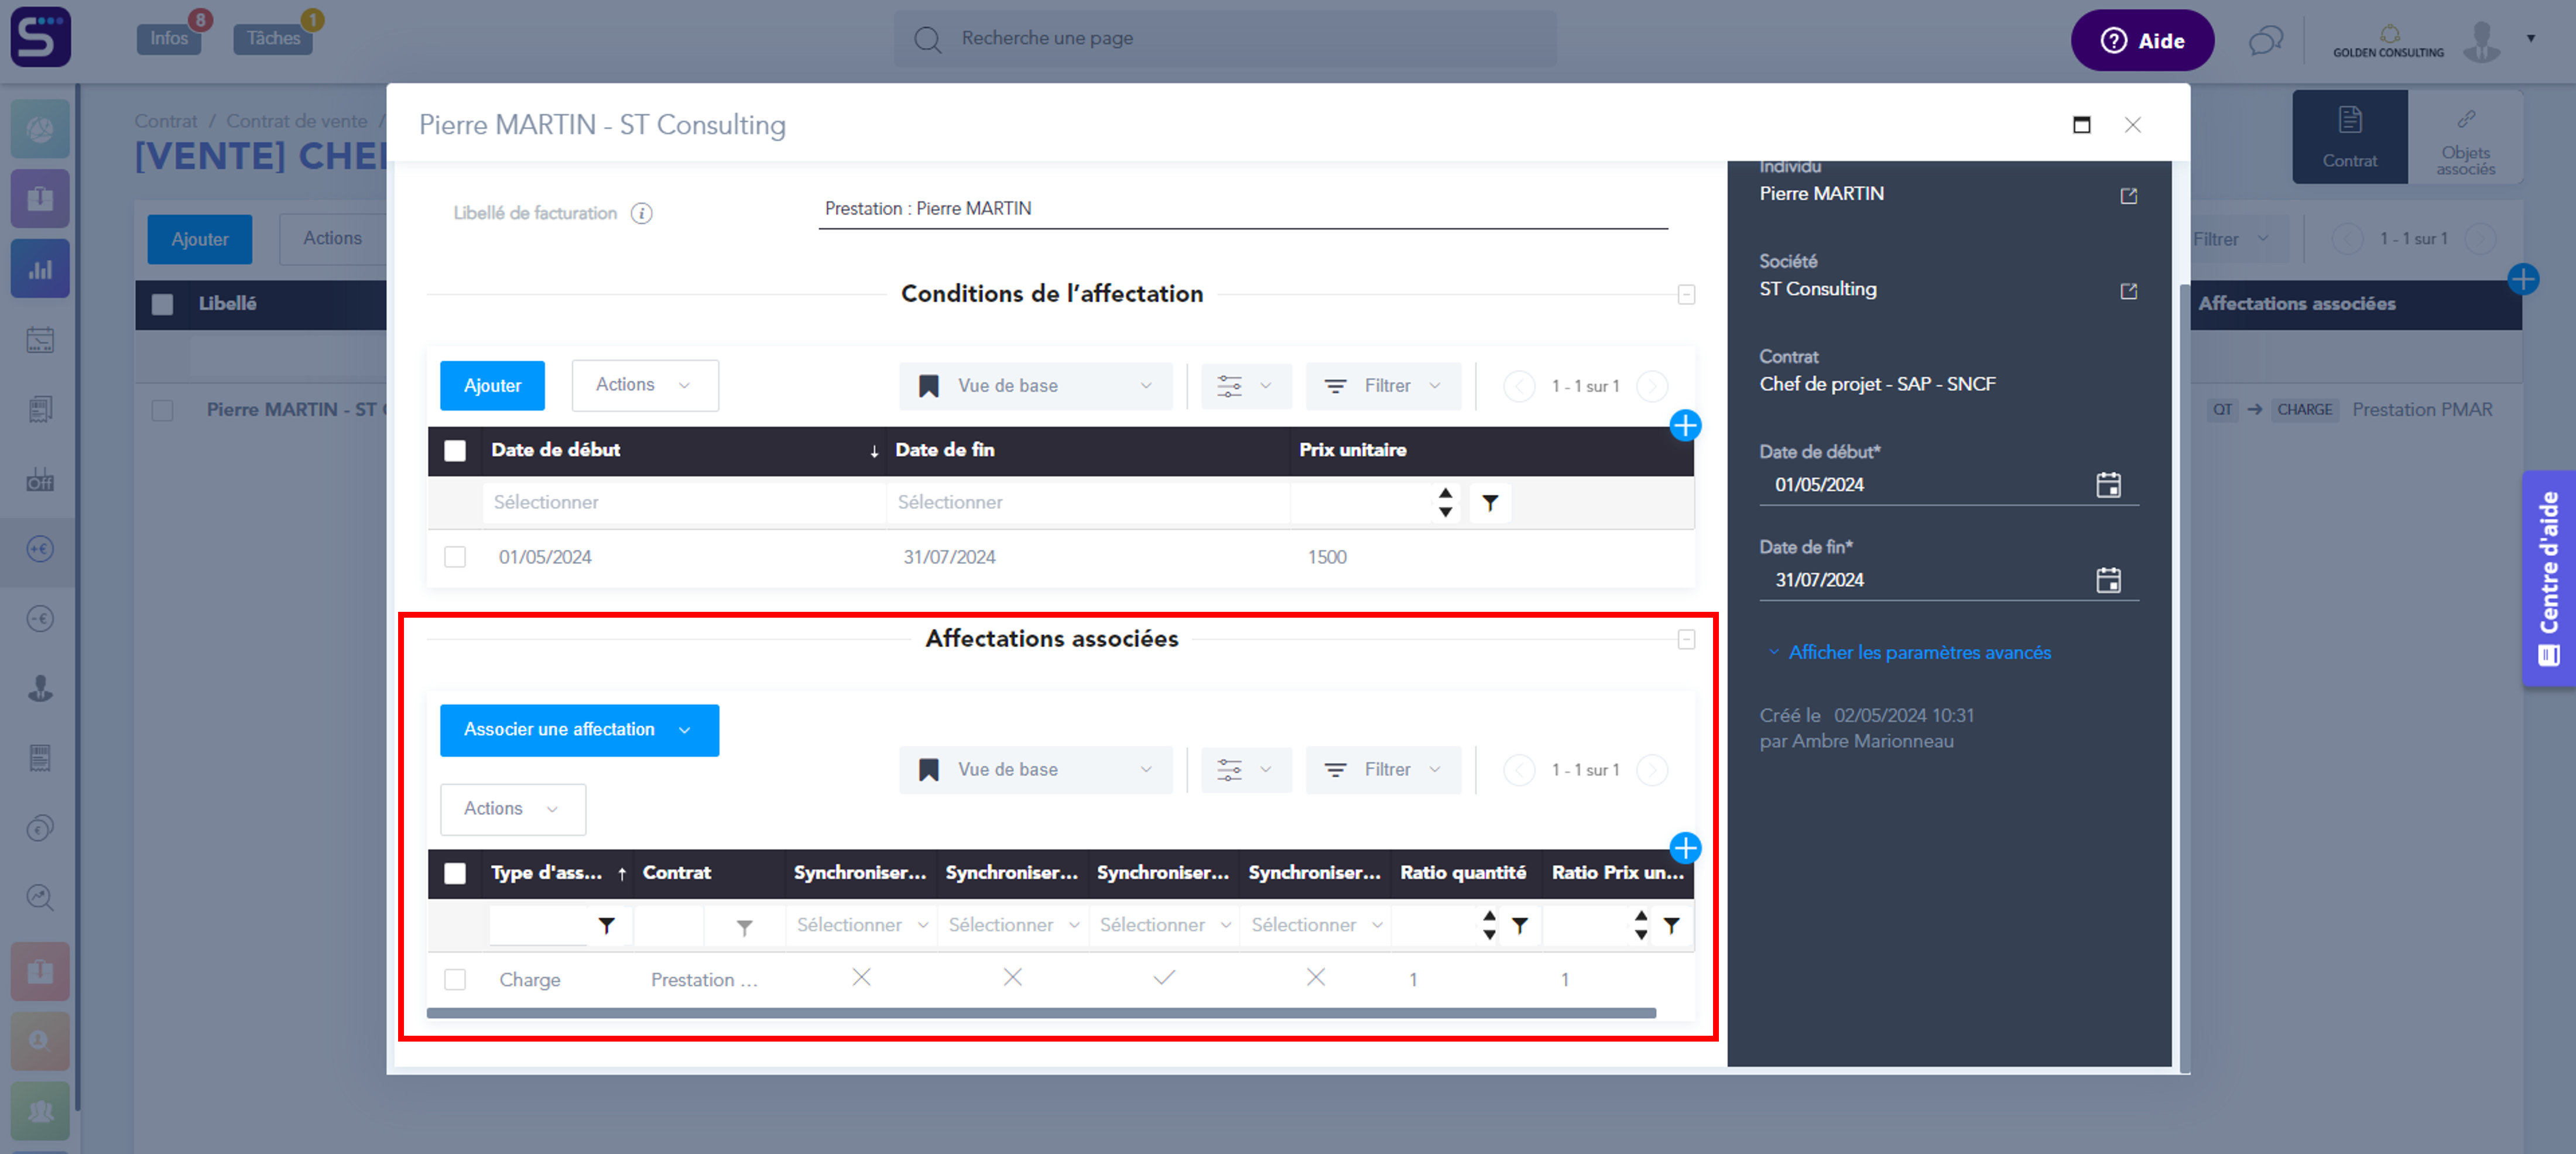Open the Tâches list
This screenshot has width=2576, height=1154.
coord(273,38)
